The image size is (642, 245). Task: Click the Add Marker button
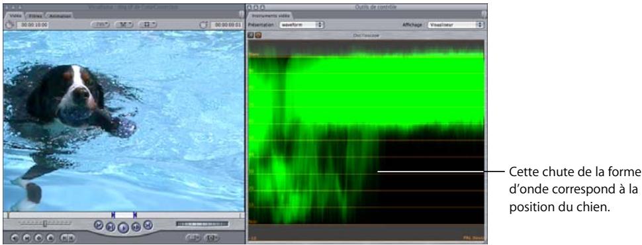pyautogui.click(x=51, y=237)
